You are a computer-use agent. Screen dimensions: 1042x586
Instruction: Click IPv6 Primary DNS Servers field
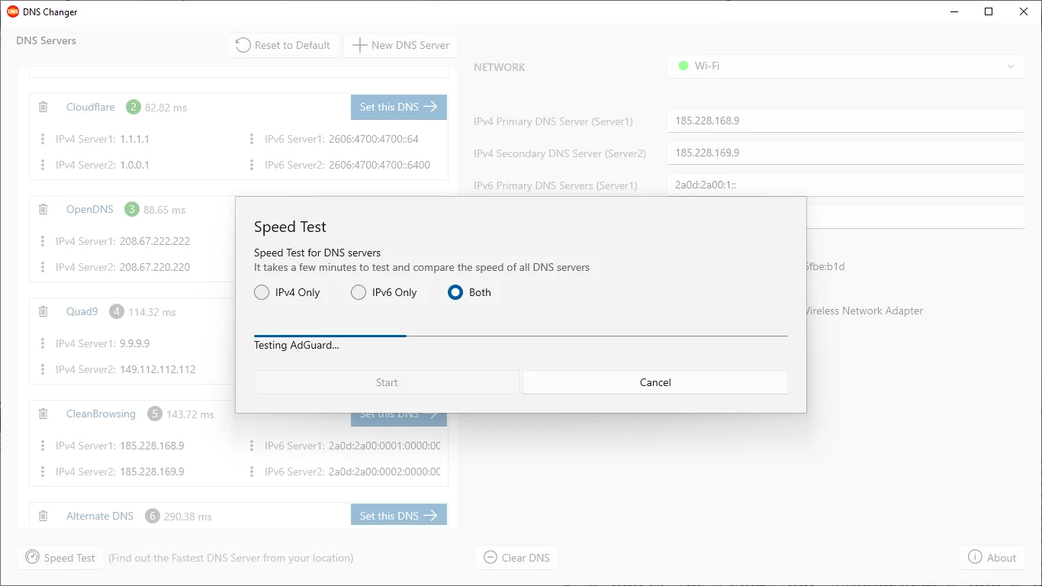tap(846, 185)
